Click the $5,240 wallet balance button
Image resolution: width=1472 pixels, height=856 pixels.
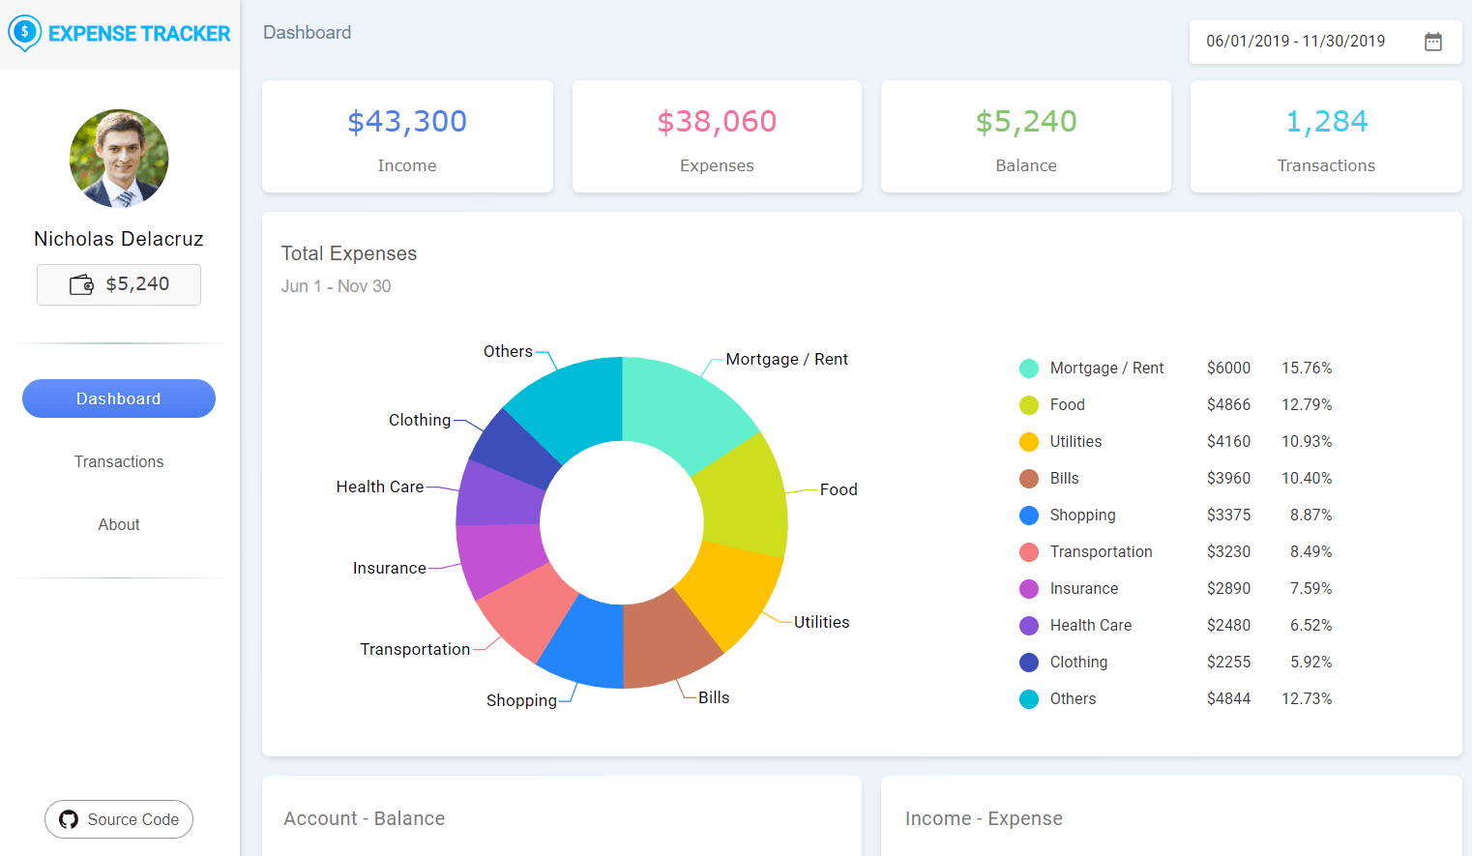pos(119,284)
